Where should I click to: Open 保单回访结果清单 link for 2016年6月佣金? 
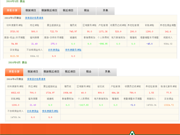pyautogui.click(x=36, y=79)
